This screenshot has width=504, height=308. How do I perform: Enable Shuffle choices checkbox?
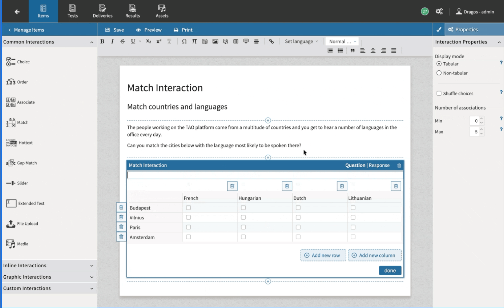tap(439, 93)
